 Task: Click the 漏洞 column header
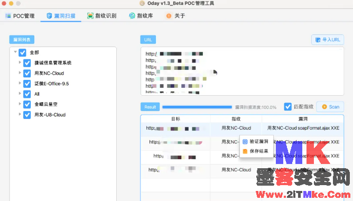(303, 119)
